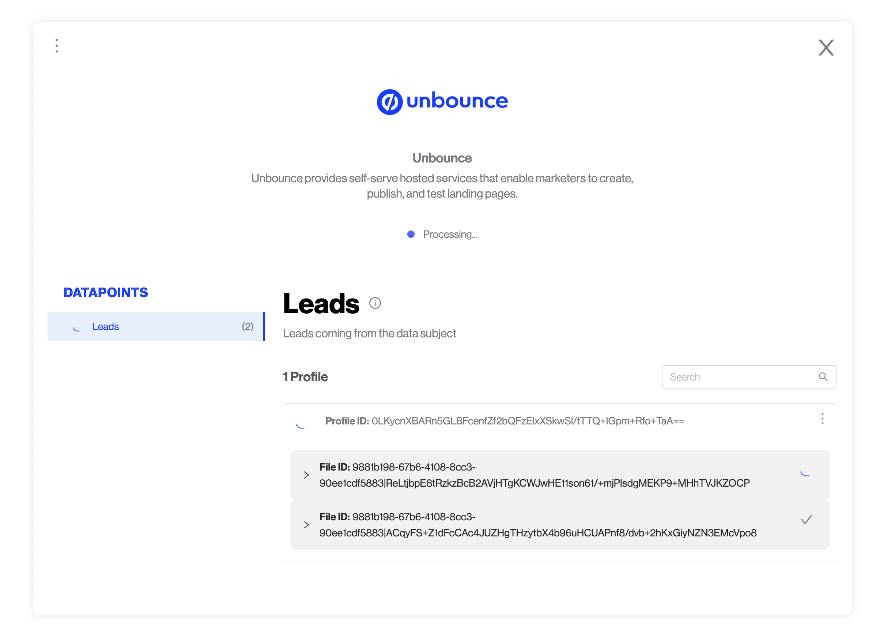Image resolution: width=876 pixels, height=633 pixels.
Task: Click the Profile ID text
Action: (505, 421)
